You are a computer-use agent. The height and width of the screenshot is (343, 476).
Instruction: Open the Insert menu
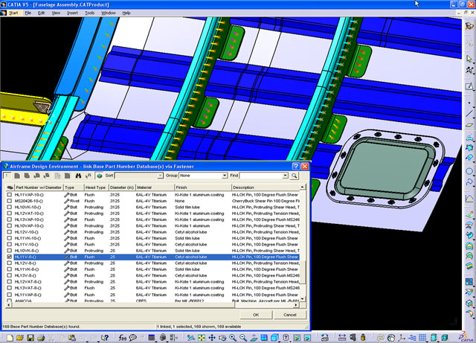pos(72,13)
